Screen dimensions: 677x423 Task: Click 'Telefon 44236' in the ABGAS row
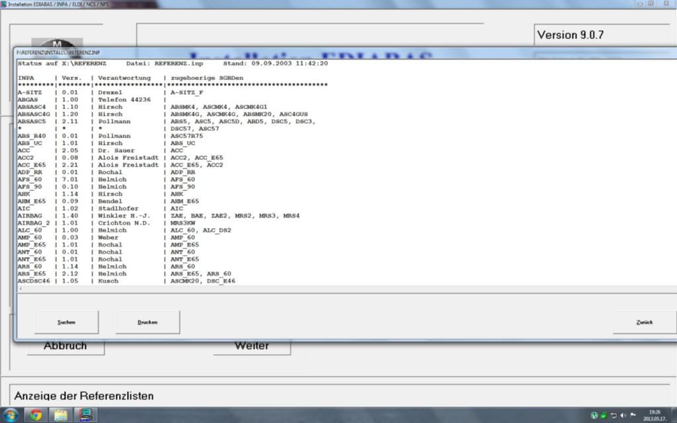(x=124, y=100)
